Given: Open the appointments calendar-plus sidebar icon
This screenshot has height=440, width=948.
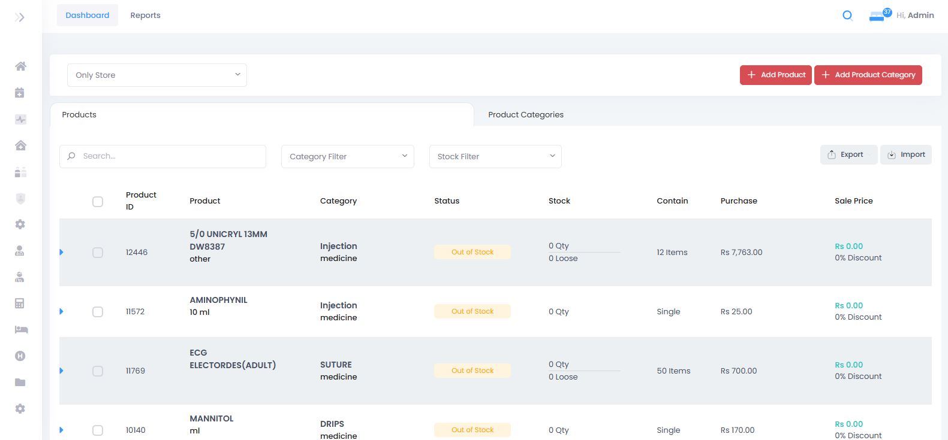Looking at the screenshot, I should click(20, 92).
